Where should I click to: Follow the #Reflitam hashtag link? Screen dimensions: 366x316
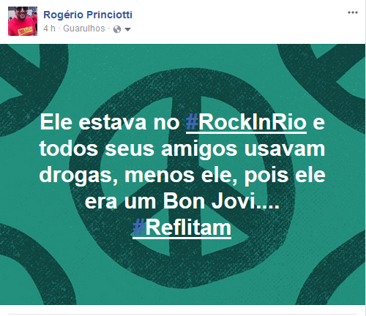click(x=182, y=227)
